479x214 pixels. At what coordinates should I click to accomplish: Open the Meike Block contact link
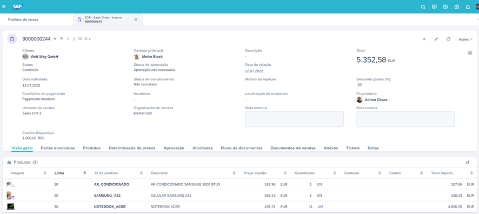[x=152, y=57]
